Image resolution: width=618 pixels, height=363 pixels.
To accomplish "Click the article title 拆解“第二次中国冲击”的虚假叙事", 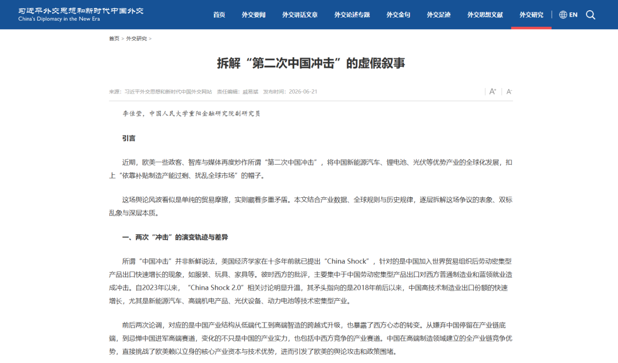I will click(311, 63).
